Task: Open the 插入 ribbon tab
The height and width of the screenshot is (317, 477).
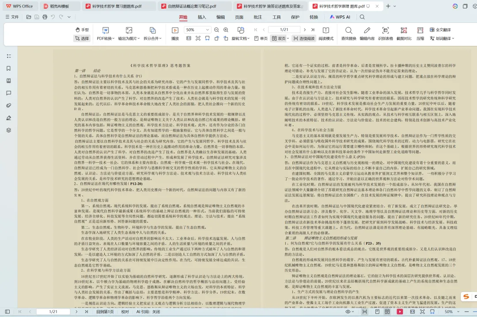Action: [202, 17]
